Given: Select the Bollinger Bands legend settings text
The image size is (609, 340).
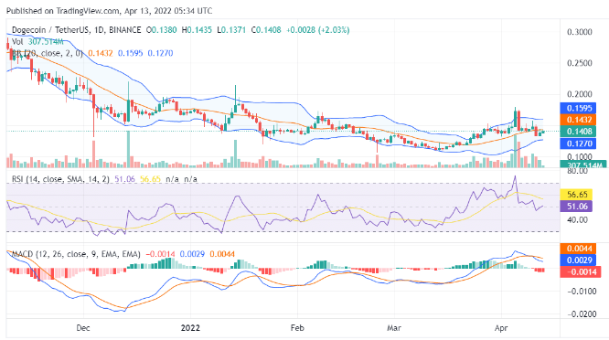Looking at the screenshot, I should 48,53.
